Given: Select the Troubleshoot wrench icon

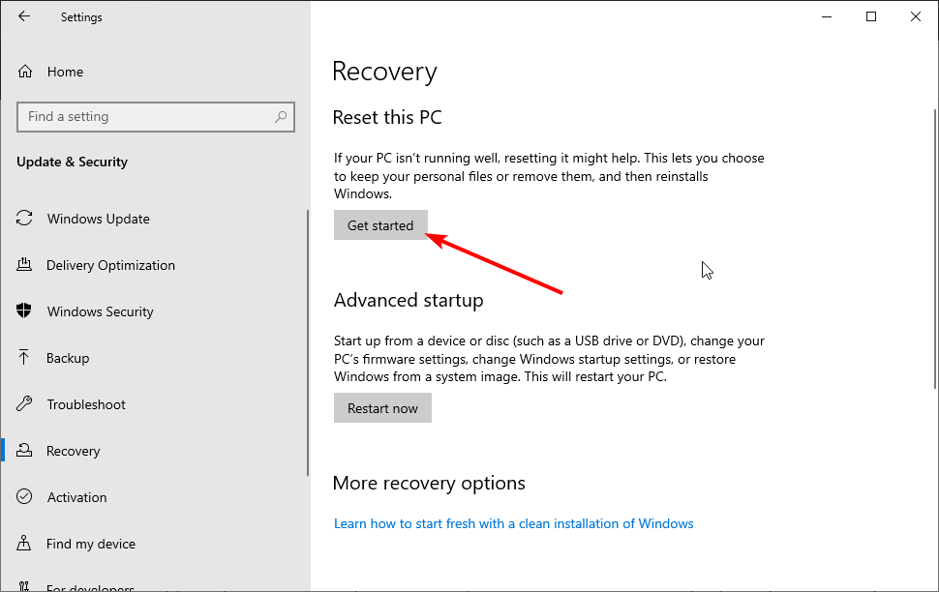Looking at the screenshot, I should (x=24, y=404).
